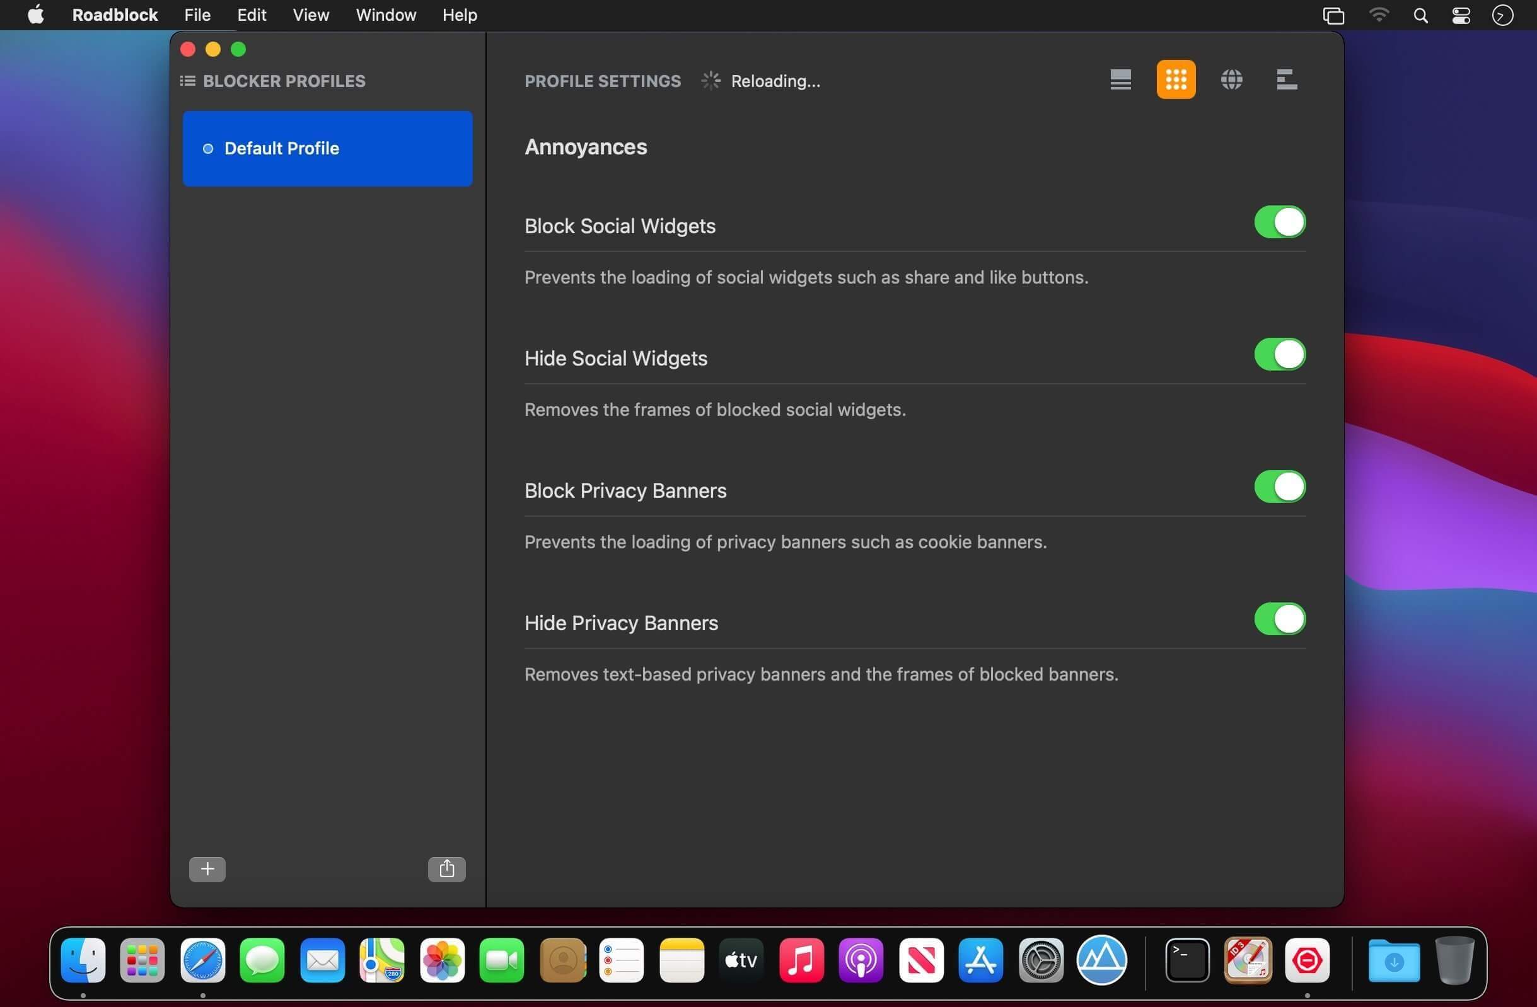Disable Hide Privacy Banners switch
The width and height of the screenshot is (1537, 1007).
pos(1279,619)
